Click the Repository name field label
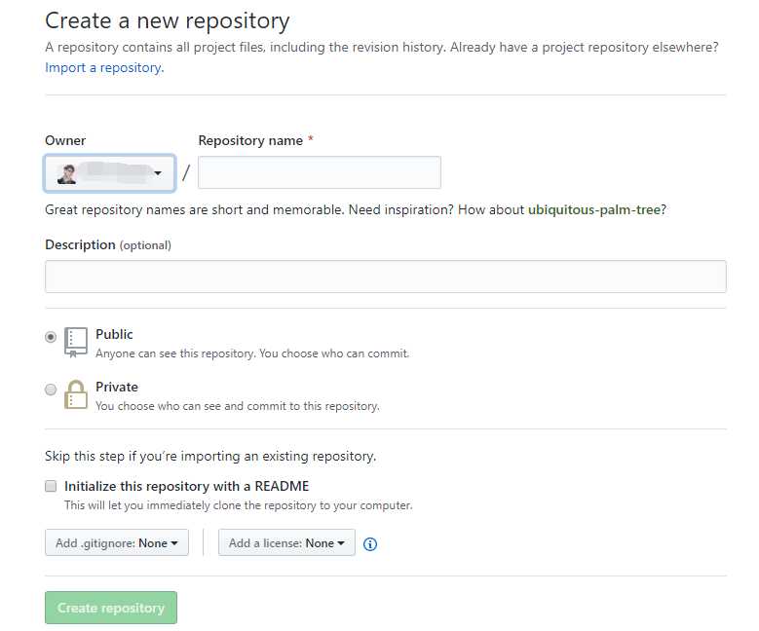The width and height of the screenshot is (759, 631). [250, 141]
